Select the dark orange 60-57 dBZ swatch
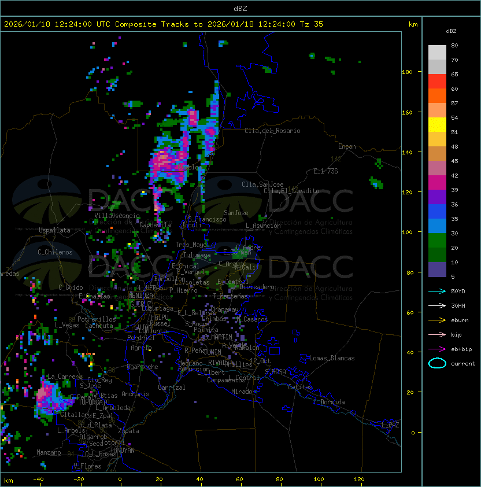 pyautogui.click(x=437, y=95)
